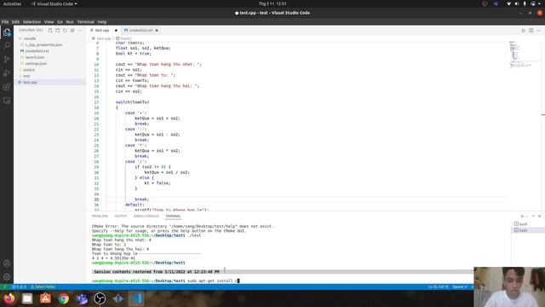
Task: Switch to the Debug Console tab
Action: coord(146,216)
